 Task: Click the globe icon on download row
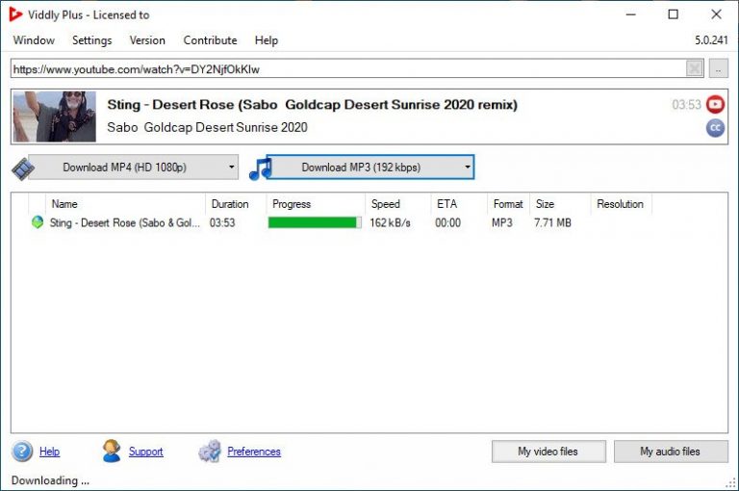pyautogui.click(x=38, y=222)
